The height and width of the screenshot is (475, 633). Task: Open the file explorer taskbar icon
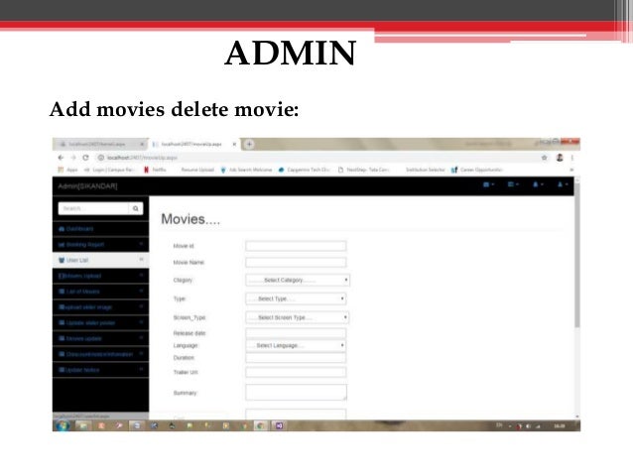click(x=83, y=425)
